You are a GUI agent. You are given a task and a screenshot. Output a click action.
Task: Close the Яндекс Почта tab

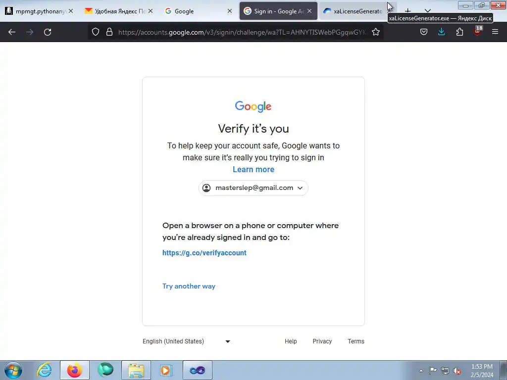pyautogui.click(x=151, y=11)
